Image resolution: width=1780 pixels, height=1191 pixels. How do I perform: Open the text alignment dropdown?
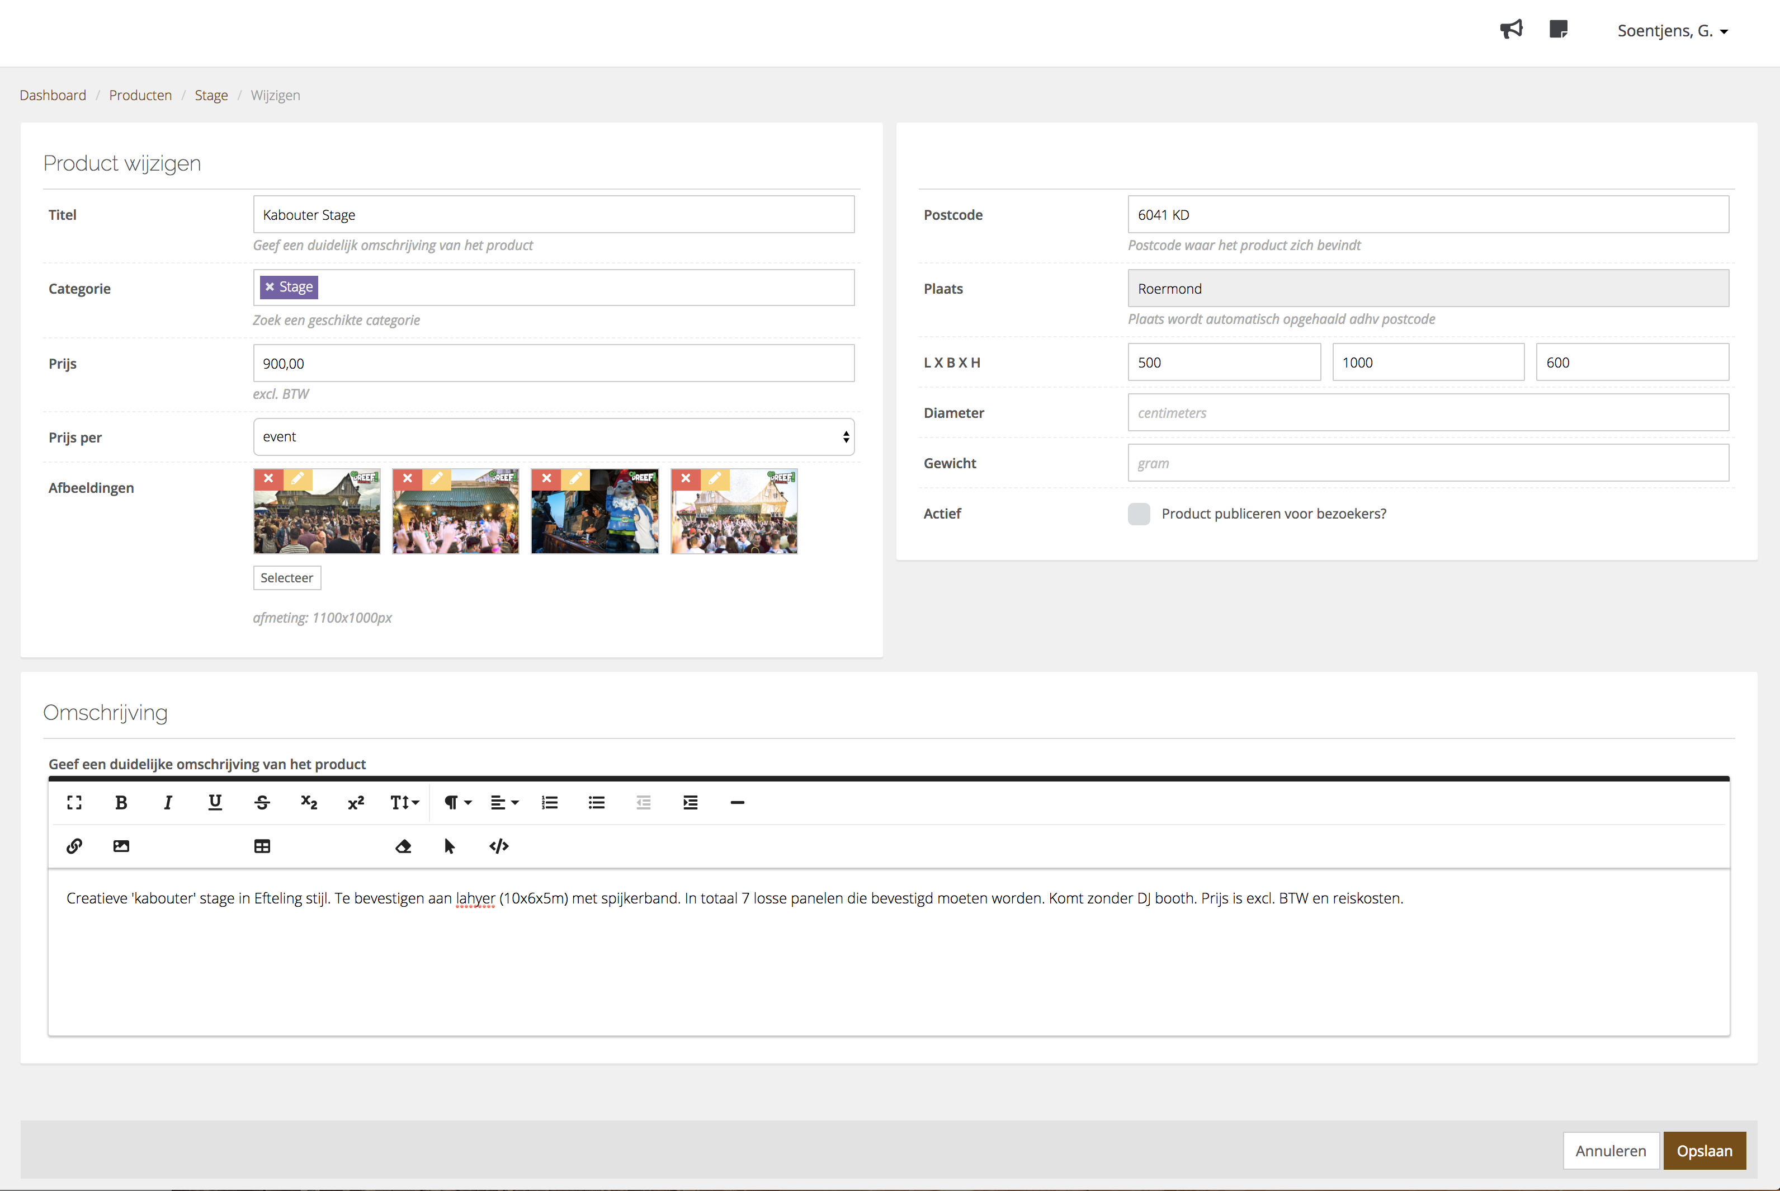(505, 803)
